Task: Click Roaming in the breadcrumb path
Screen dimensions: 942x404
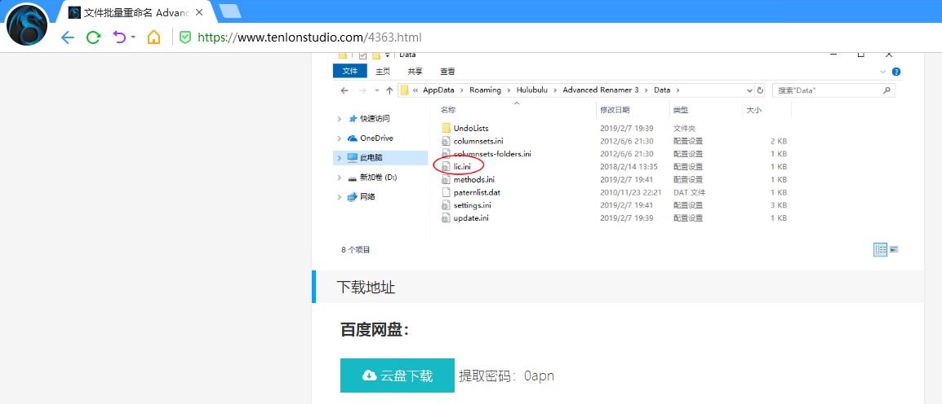Action: pyautogui.click(x=485, y=90)
